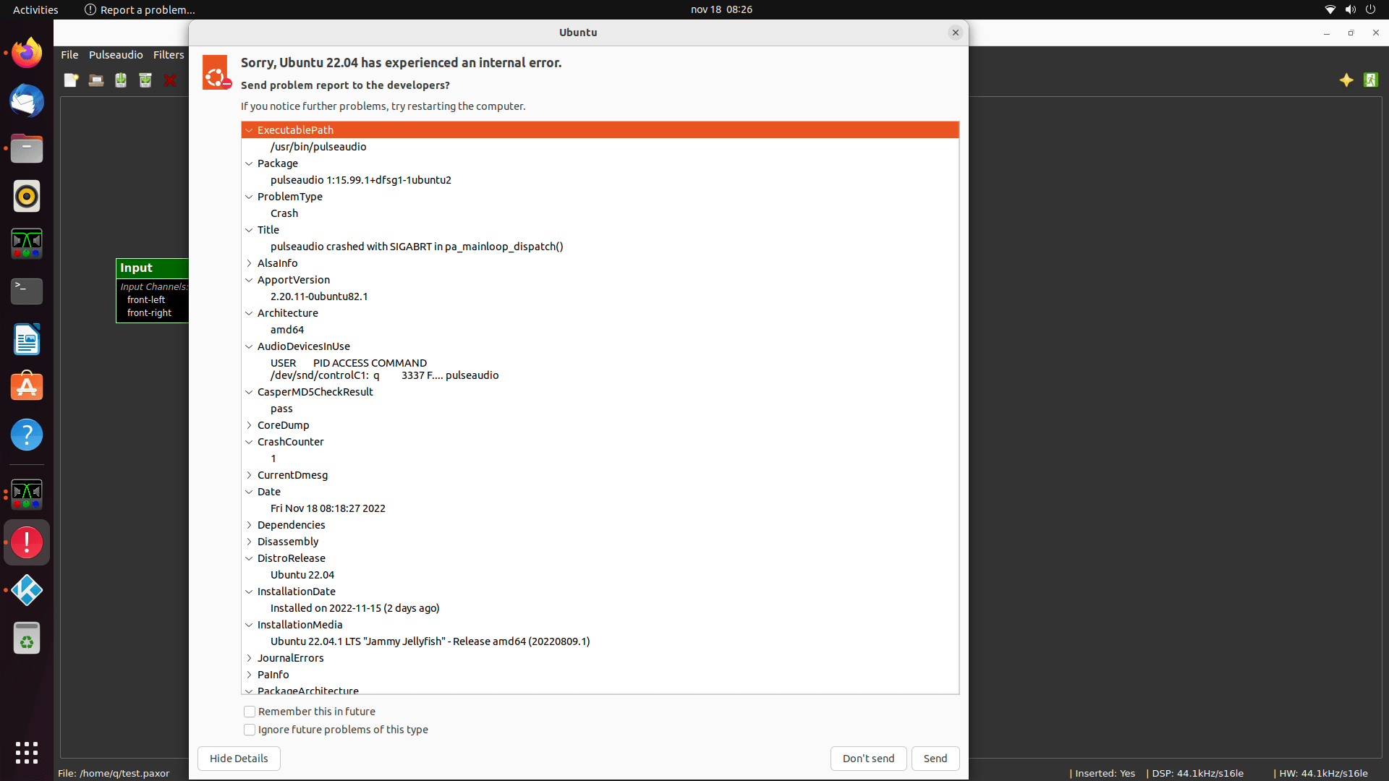The height and width of the screenshot is (781, 1389).
Task: Select front-right input channel
Action: tap(149, 313)
